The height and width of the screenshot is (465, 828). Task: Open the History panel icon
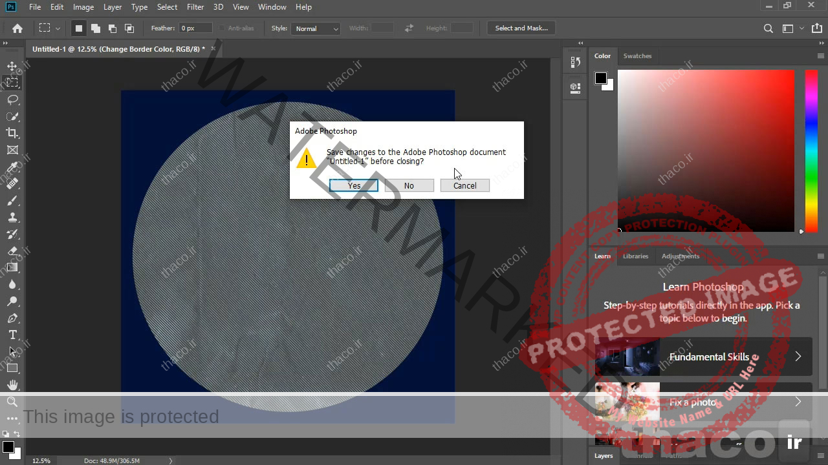(x=575, y=63)
